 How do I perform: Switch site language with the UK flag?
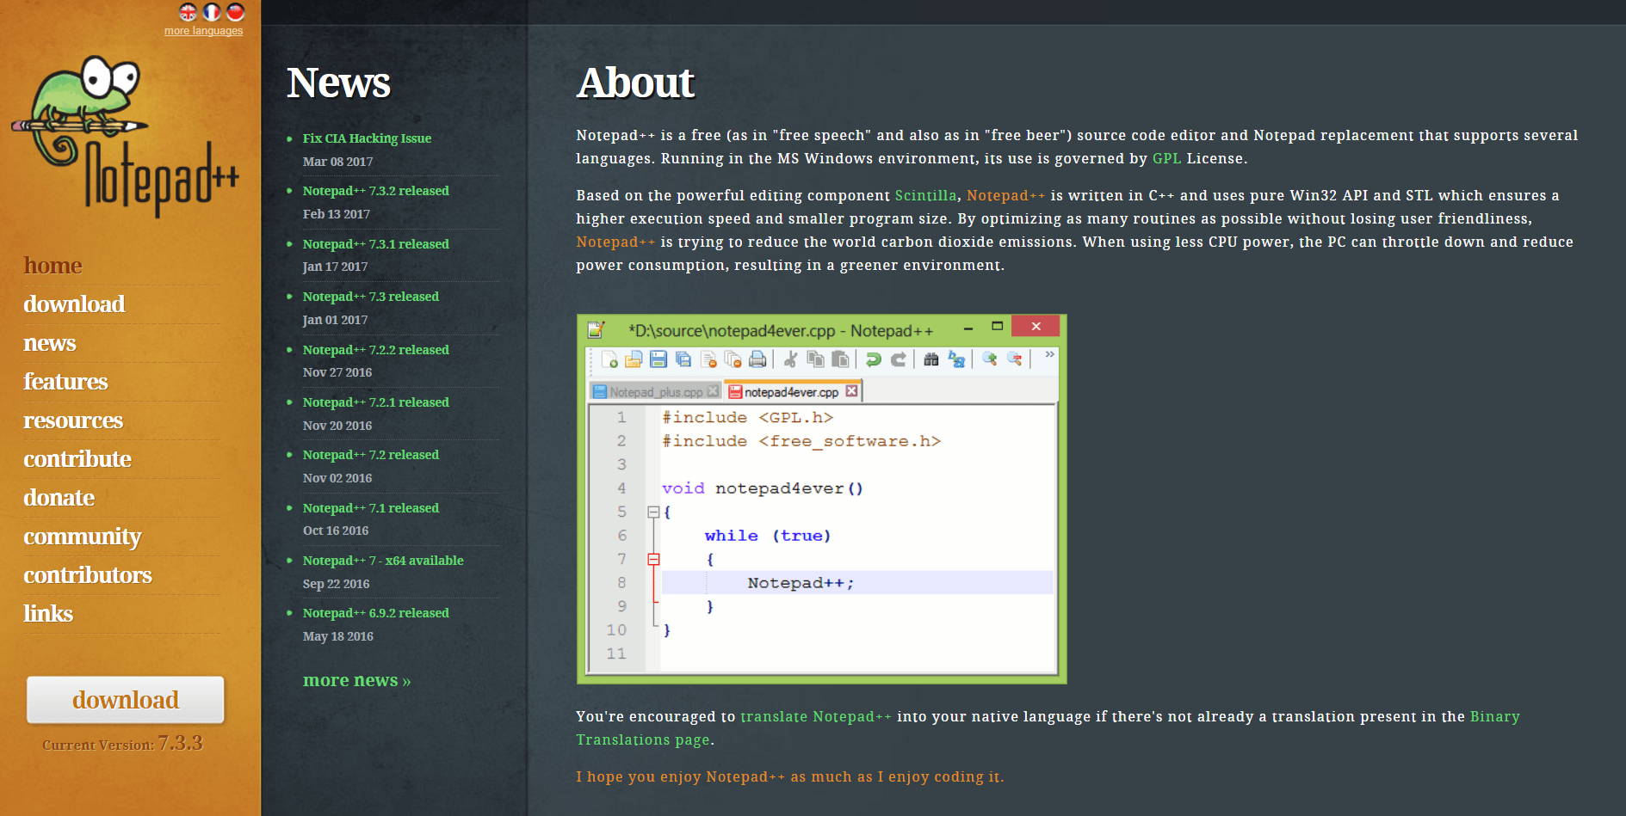pyautogui.click(x=188, y=12)
